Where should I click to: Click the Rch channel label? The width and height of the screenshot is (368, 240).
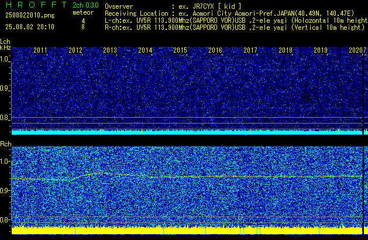6,144
